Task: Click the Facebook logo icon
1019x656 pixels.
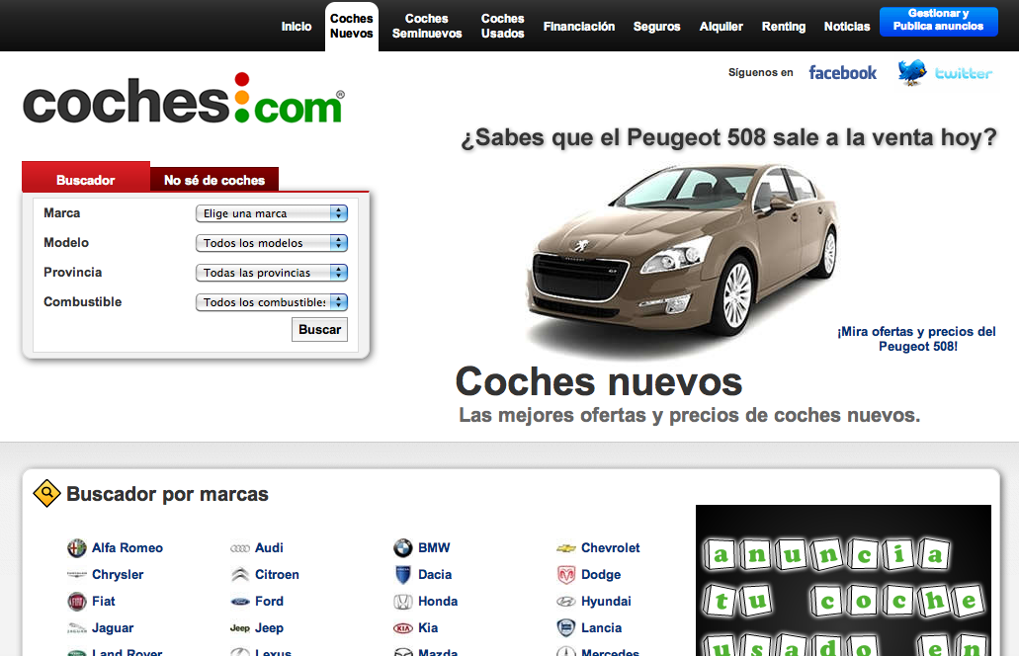Action: point(842,72)
